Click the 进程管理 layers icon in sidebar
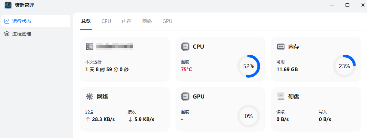 [7, 34]
